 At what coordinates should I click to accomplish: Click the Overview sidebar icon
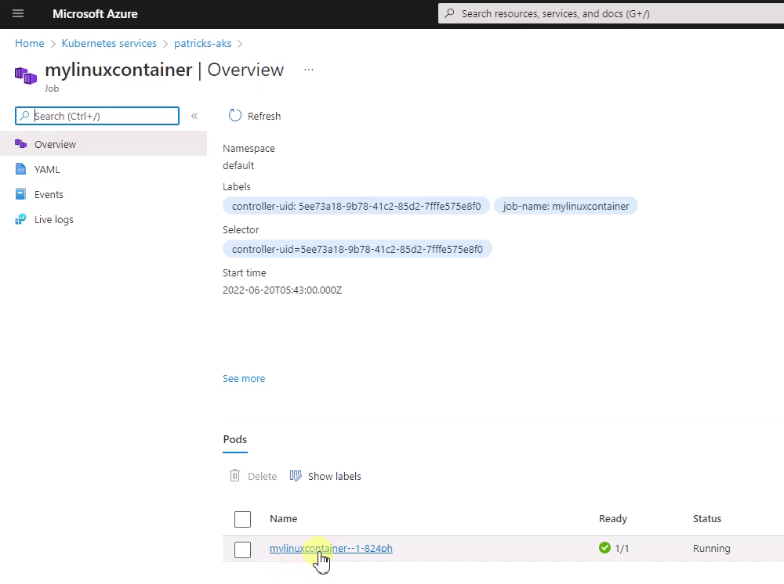20,144
